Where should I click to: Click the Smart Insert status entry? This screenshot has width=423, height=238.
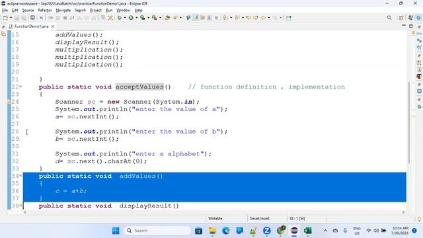coord(259,218)
